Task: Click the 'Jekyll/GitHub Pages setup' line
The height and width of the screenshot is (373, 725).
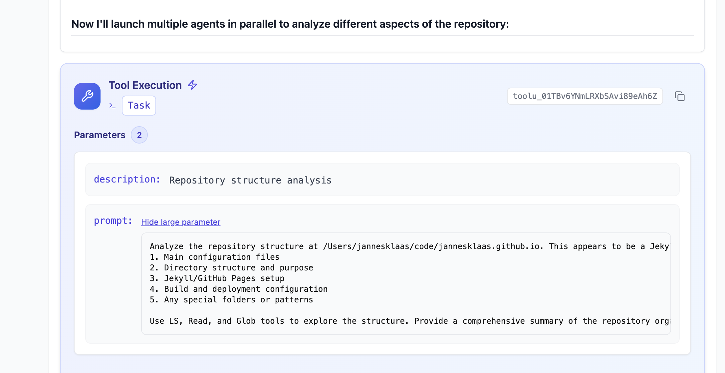Action: 217,278
